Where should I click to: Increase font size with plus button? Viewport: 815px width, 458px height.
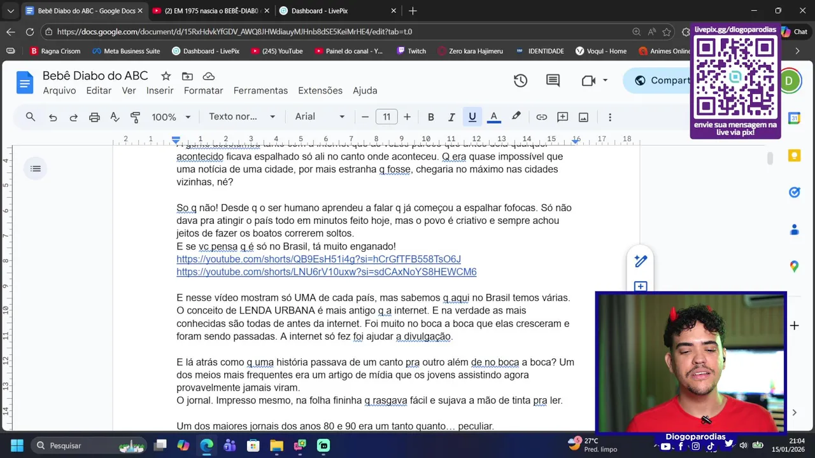407,117
